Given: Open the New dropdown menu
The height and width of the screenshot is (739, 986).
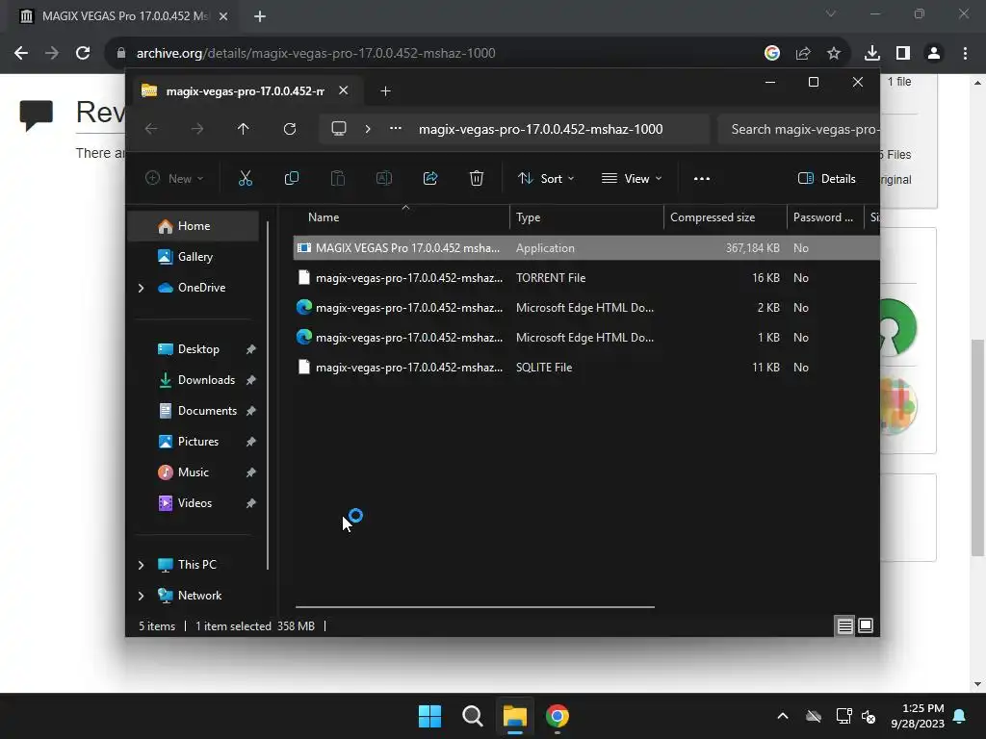Looking at the screenshot, I should click(x=174, y=178).
